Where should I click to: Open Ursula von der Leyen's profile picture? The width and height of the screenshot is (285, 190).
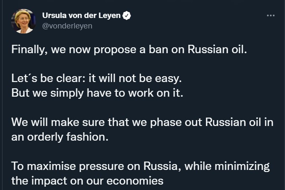(x=23, y=21)
